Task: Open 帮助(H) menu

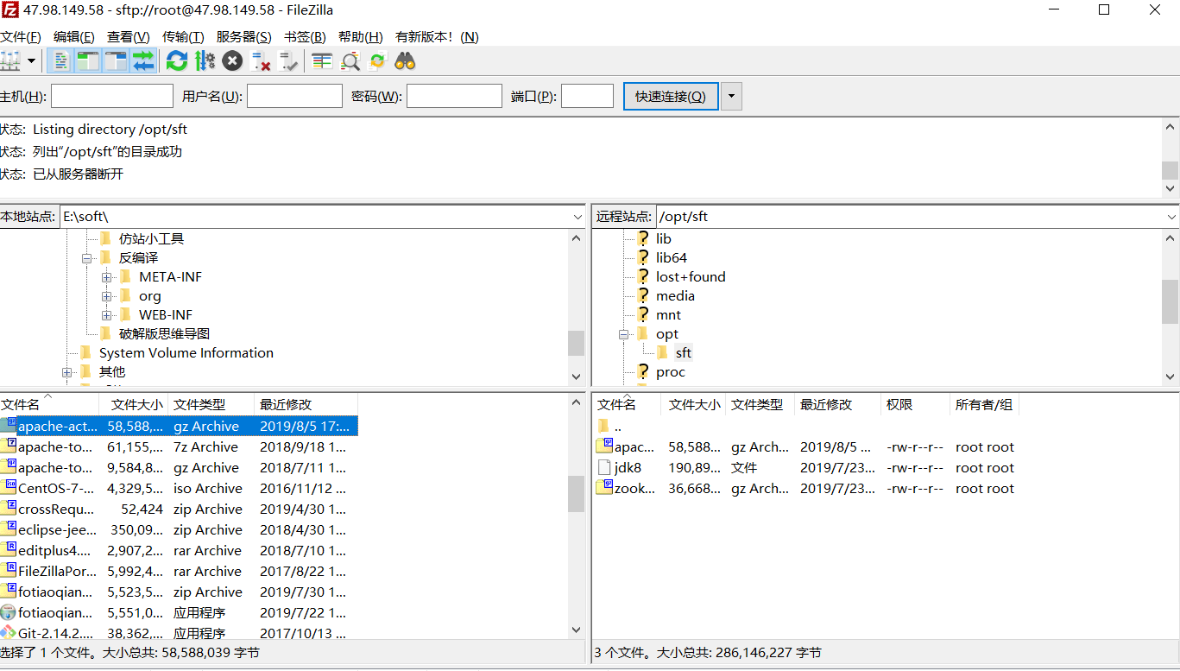Action: (360, 37)
